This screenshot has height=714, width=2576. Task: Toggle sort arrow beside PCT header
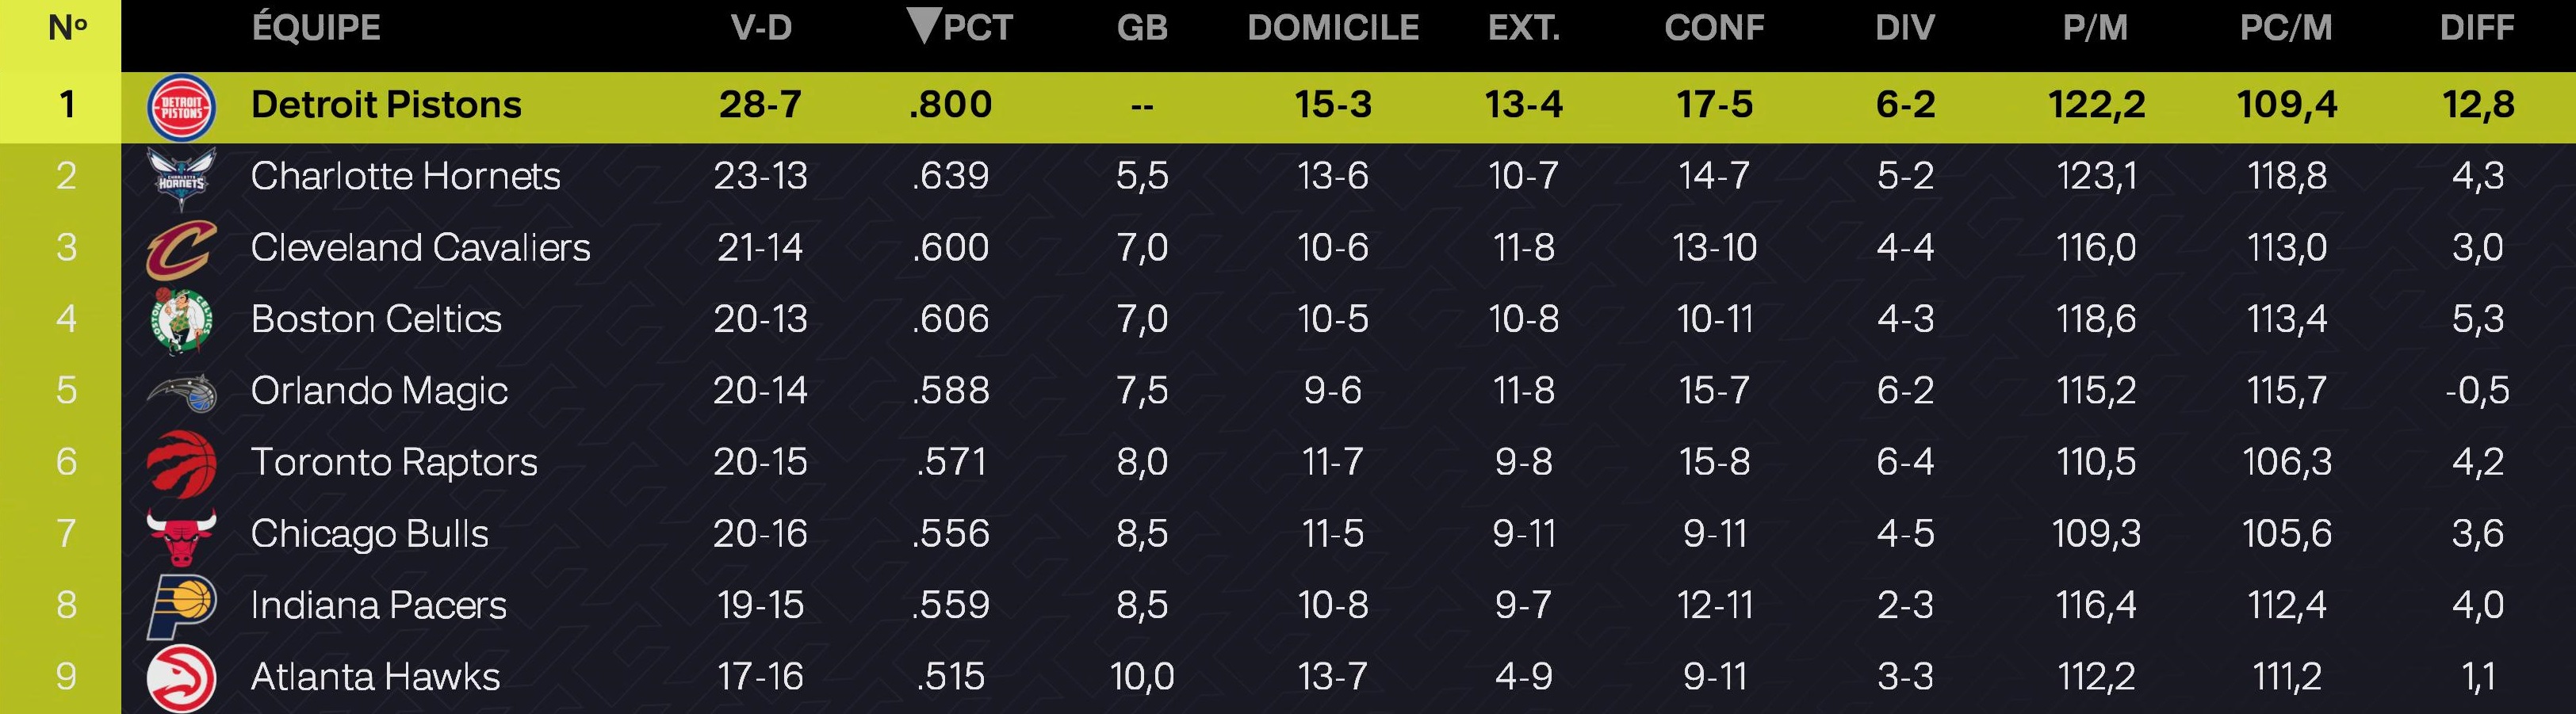click(x=924, y=27)
